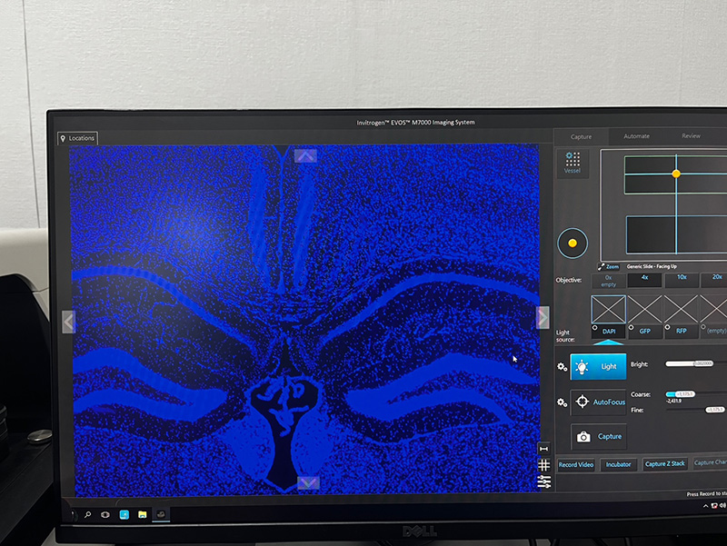Switch to the Automate tab

pyautogui.click(x=636, y=136)
